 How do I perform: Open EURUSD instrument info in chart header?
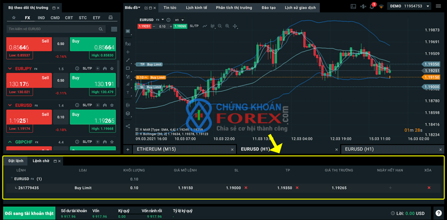tap(168, 20)
